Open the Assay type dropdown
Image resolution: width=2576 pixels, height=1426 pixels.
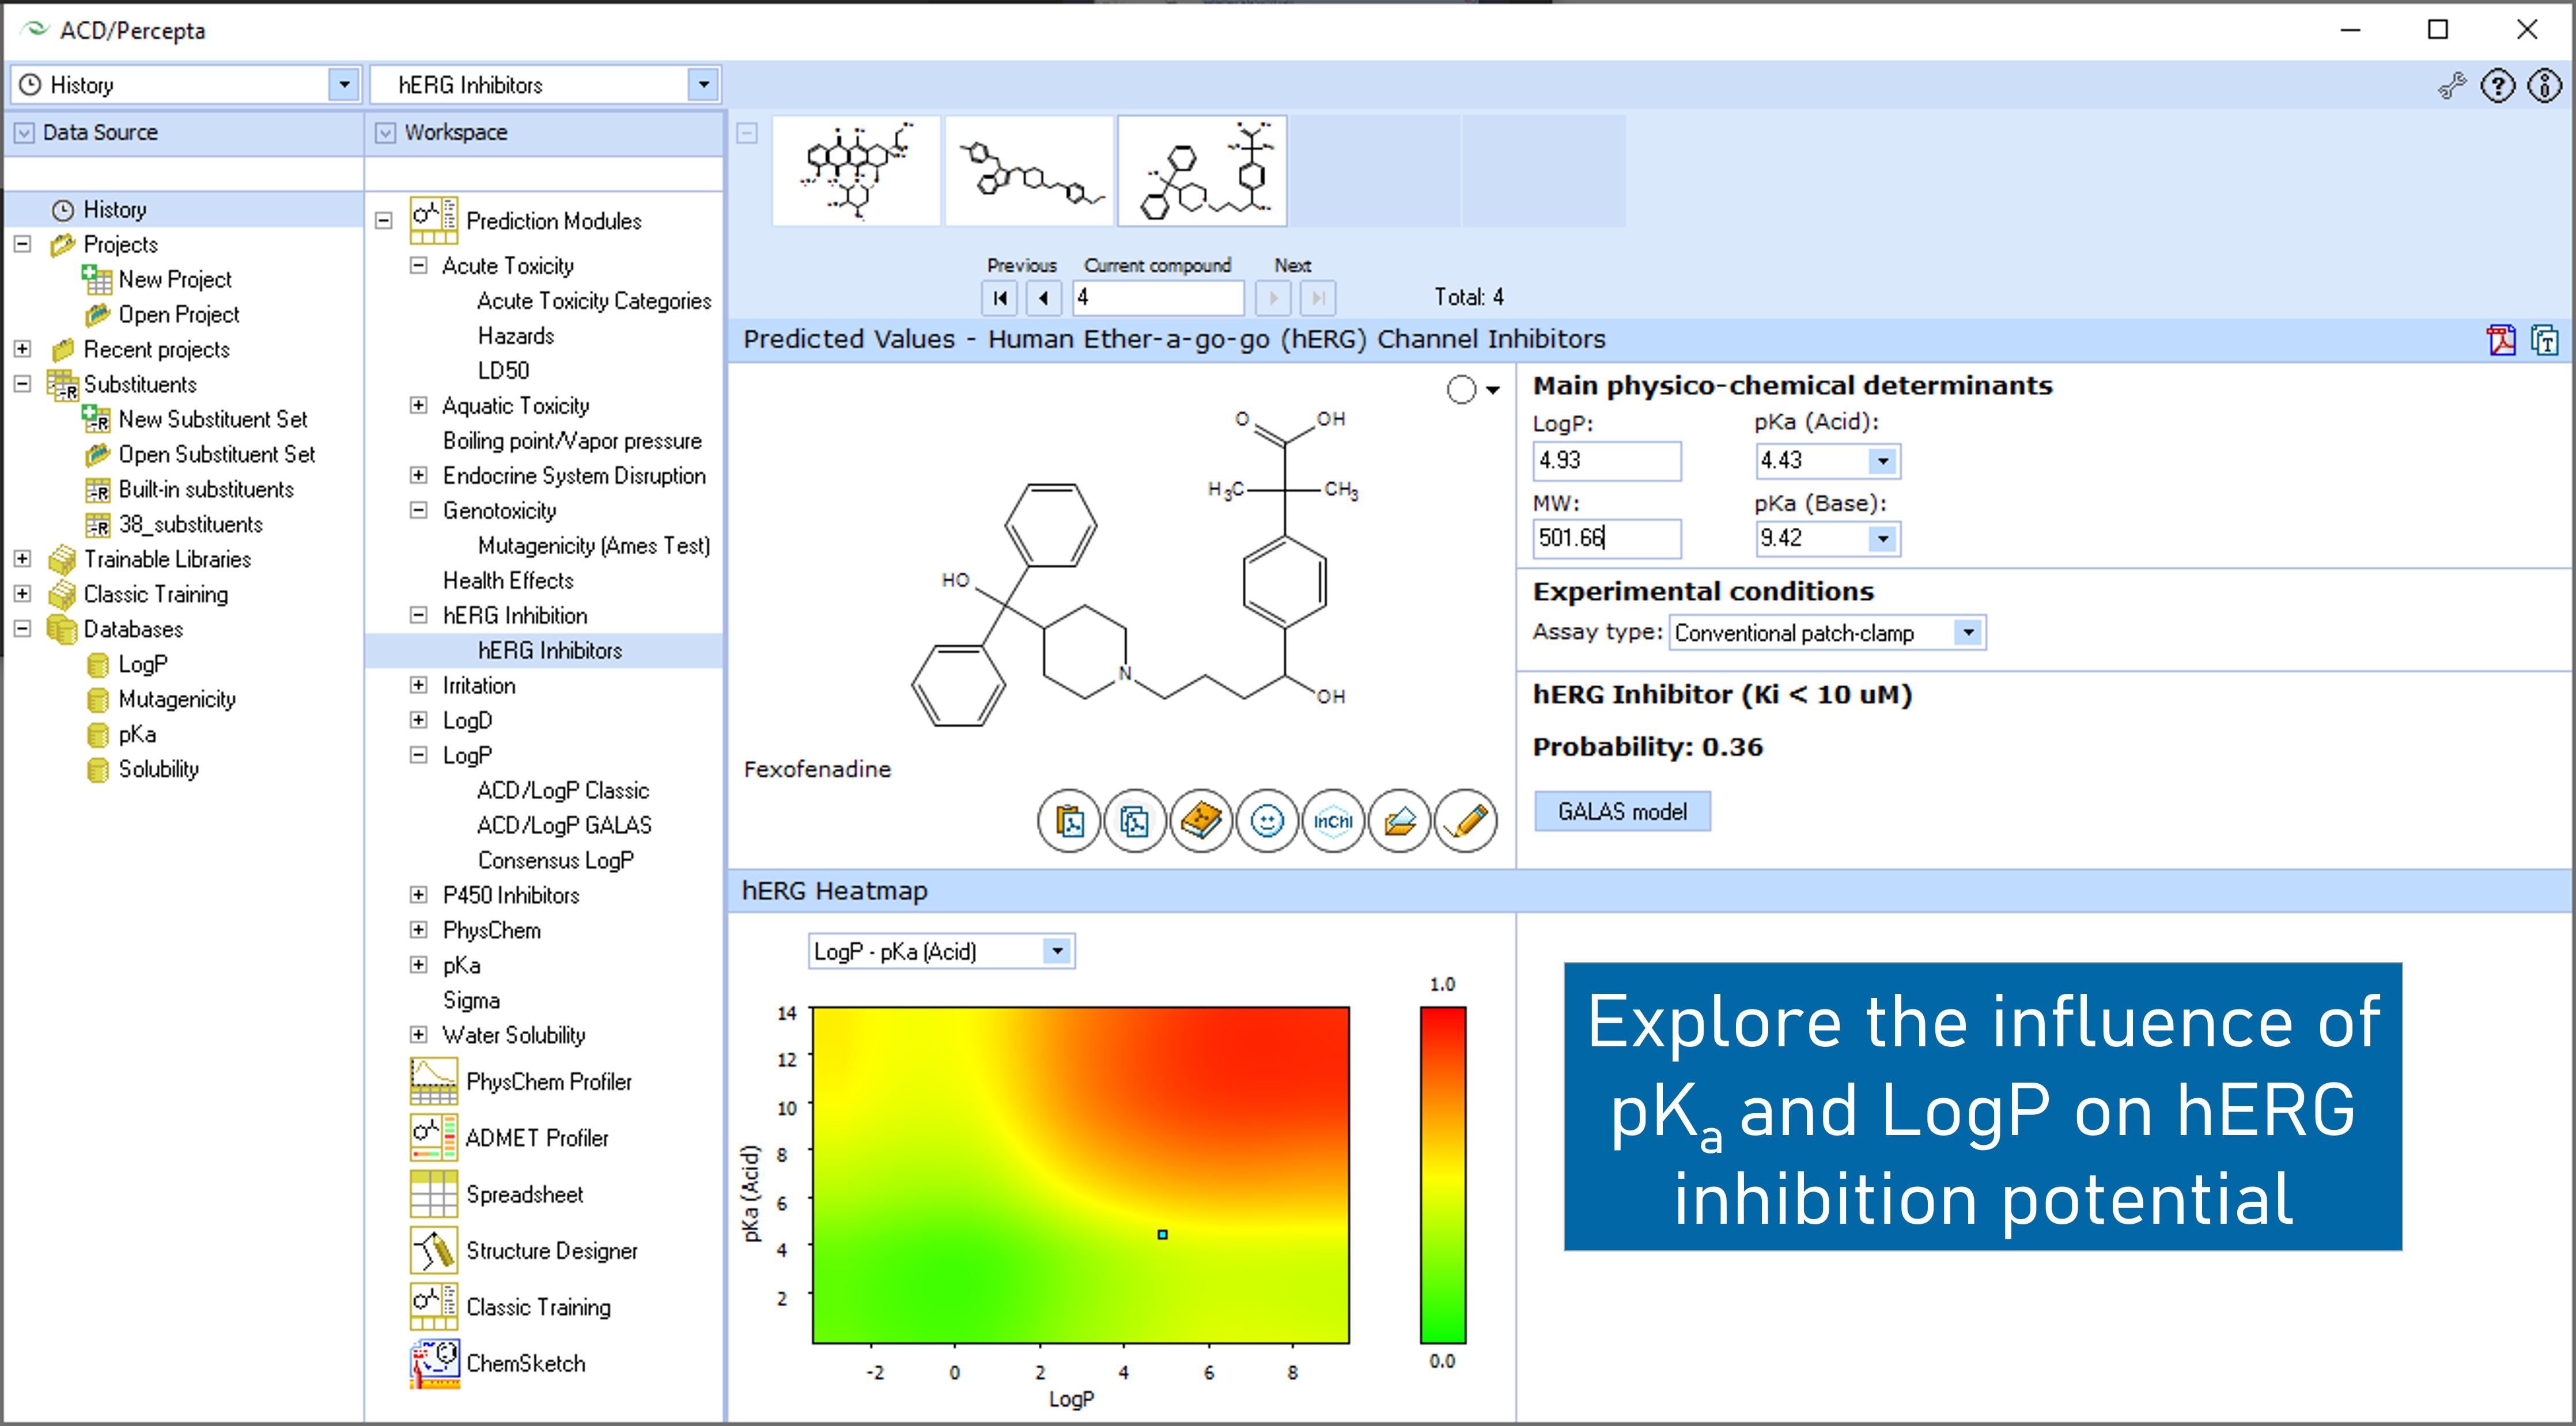point(1967,632)
